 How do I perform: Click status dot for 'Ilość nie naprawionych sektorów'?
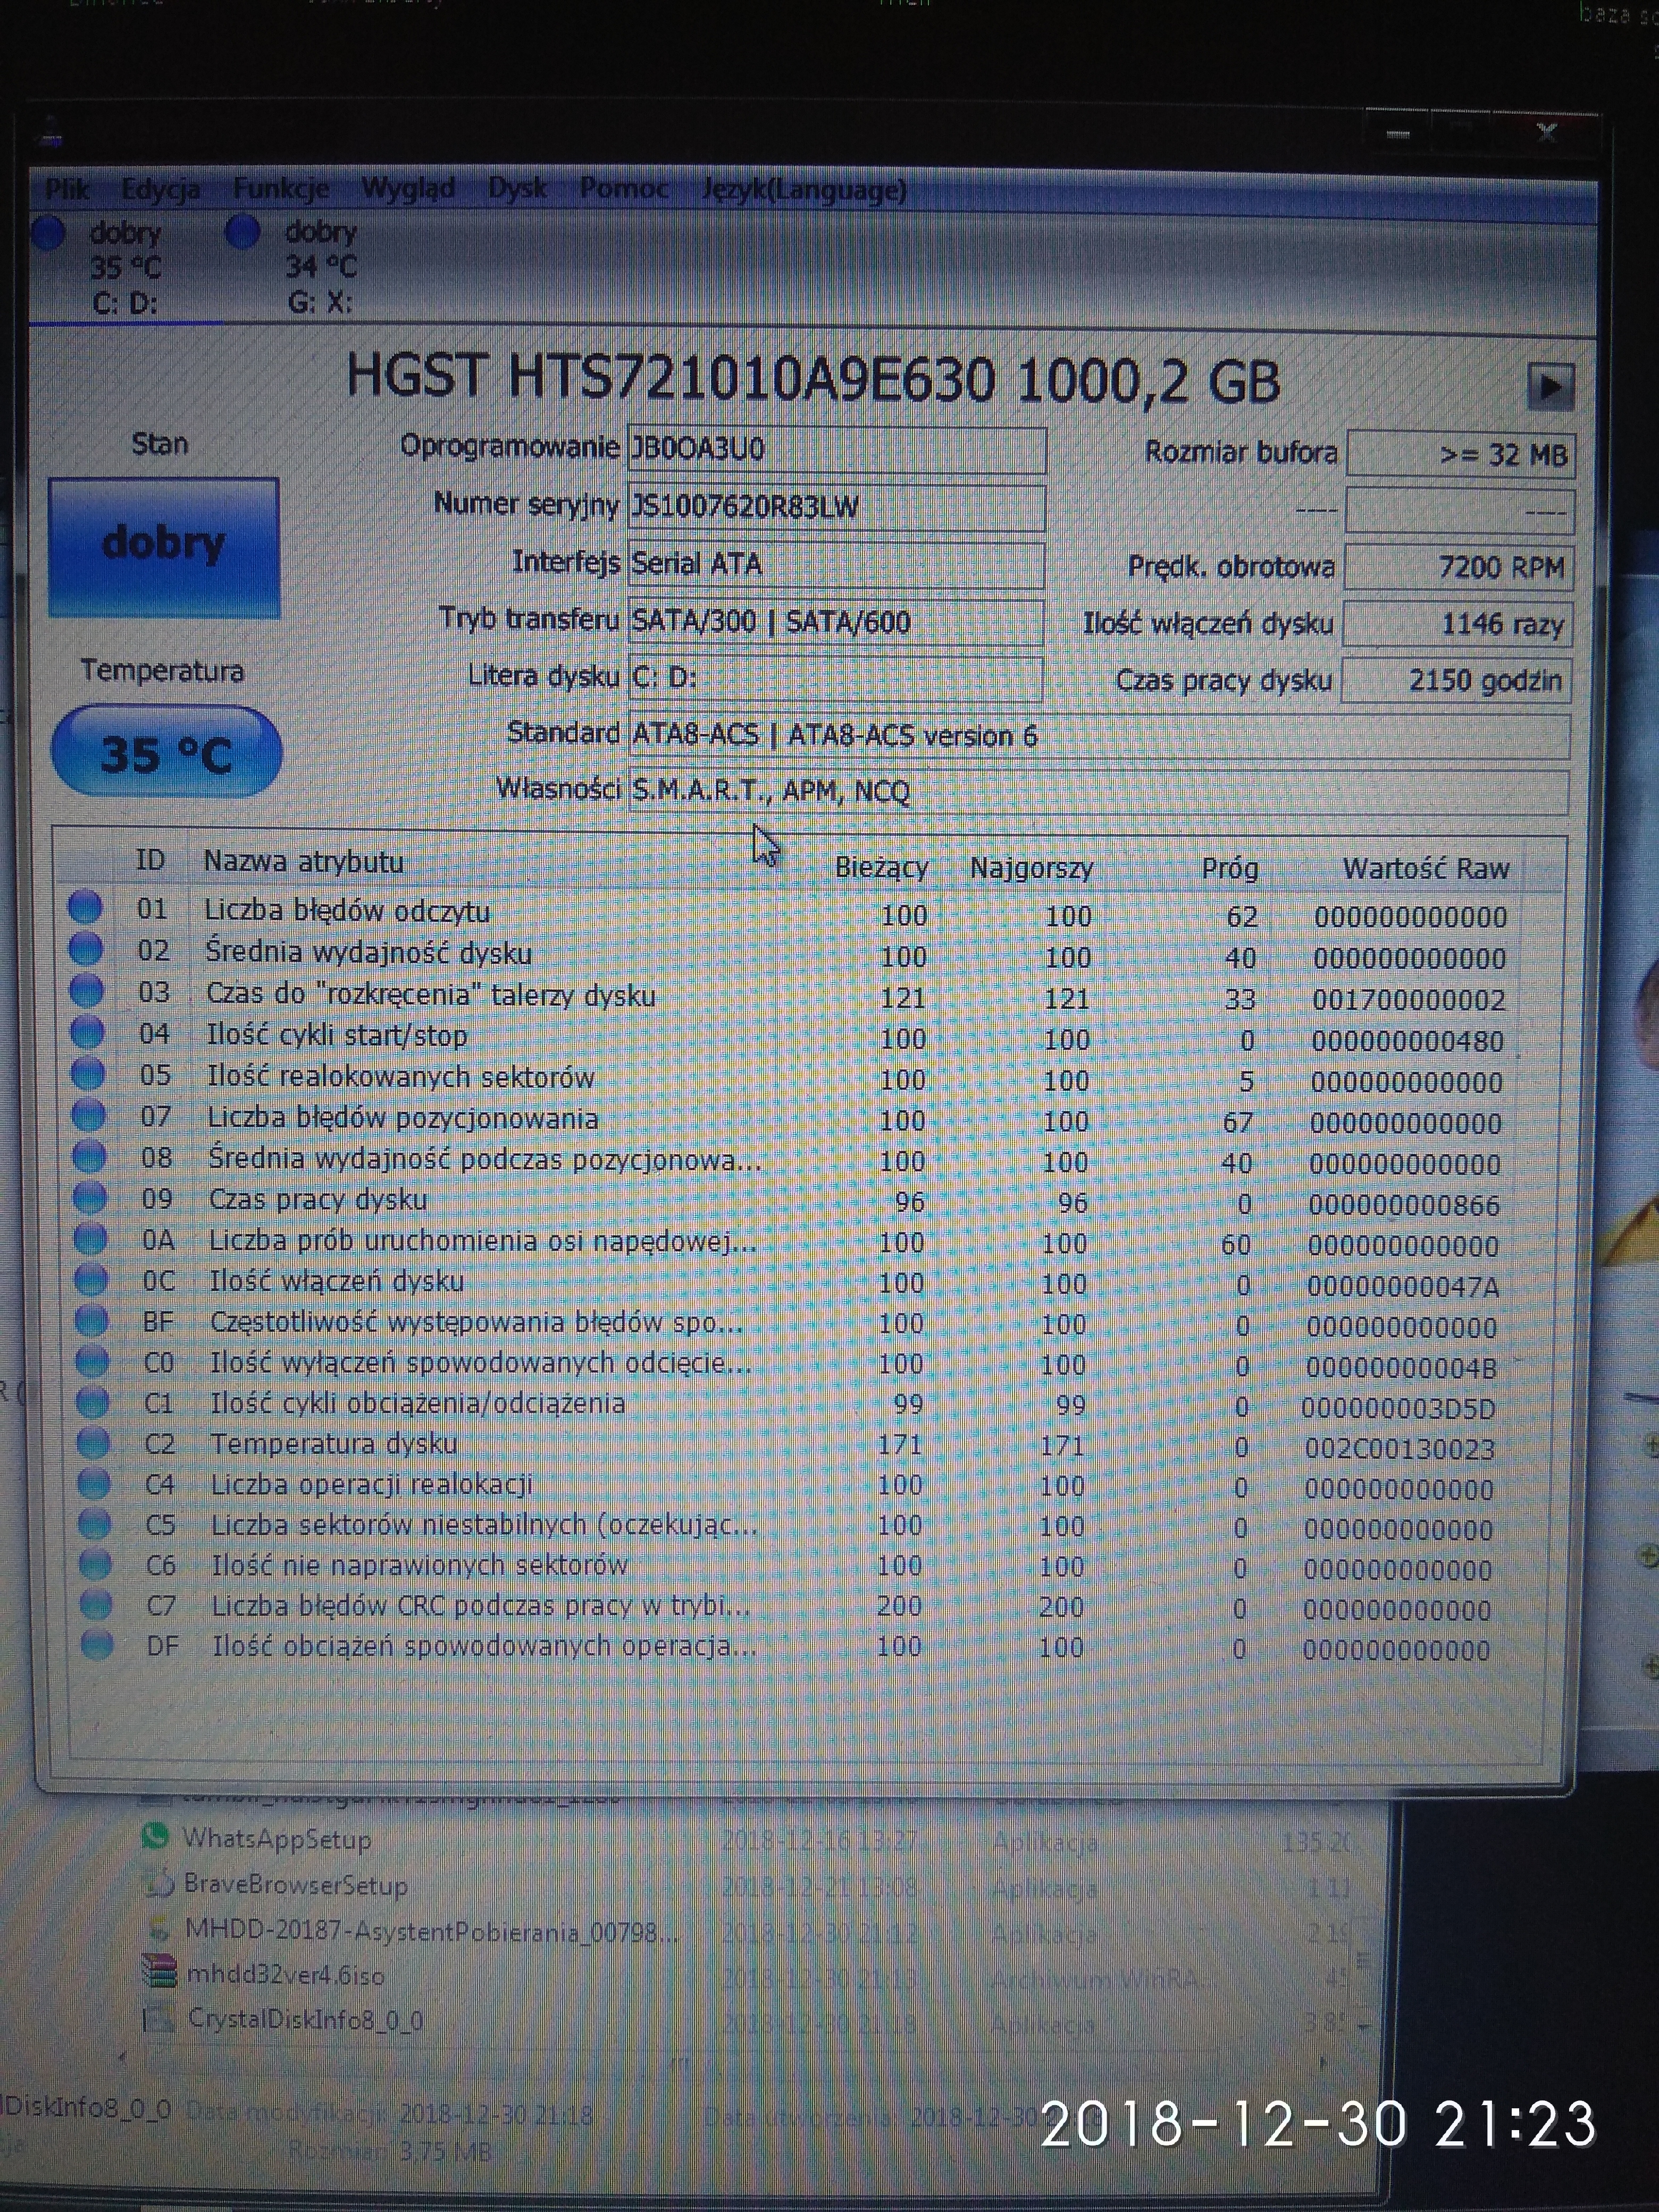[95, 1563]
